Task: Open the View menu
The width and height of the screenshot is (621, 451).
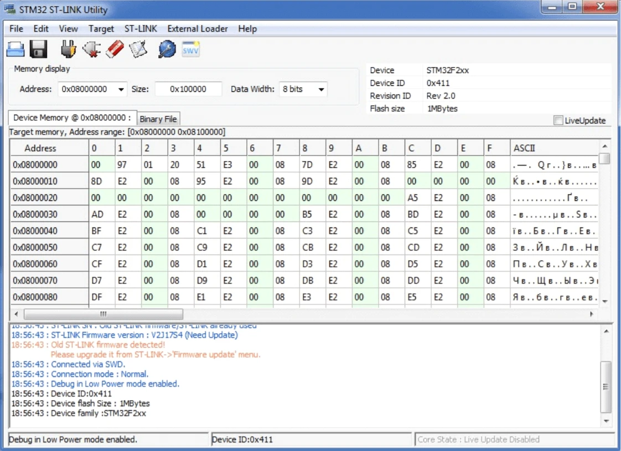Action: coord(69,29)
